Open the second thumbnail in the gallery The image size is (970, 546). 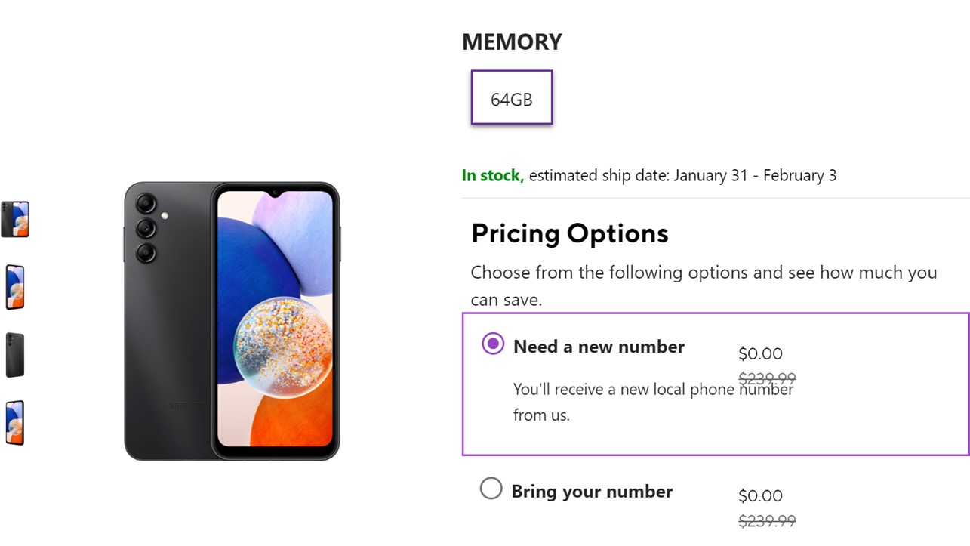click(x=15, y=287)
